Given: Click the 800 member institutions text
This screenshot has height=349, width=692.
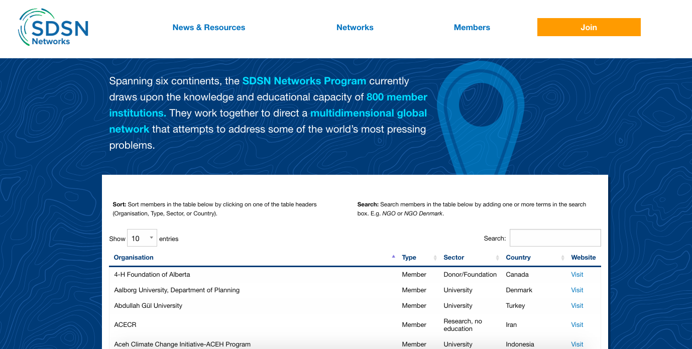Looking at the screenshot, I should pyautogui.click(x=268, y=105).
